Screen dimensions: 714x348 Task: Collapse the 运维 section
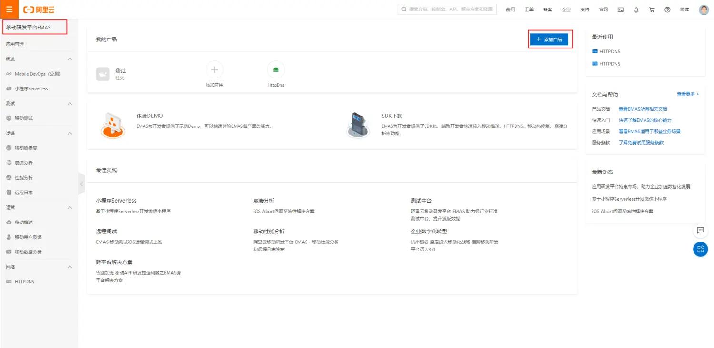69,133
